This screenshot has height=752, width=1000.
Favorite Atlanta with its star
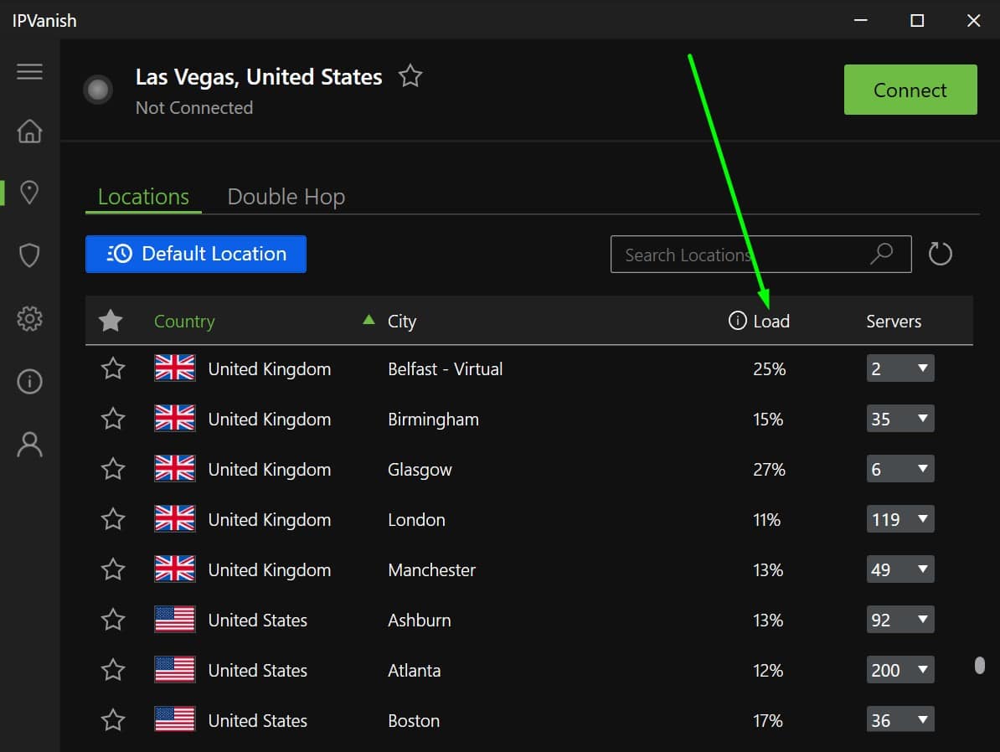click(x=113, y=670)
